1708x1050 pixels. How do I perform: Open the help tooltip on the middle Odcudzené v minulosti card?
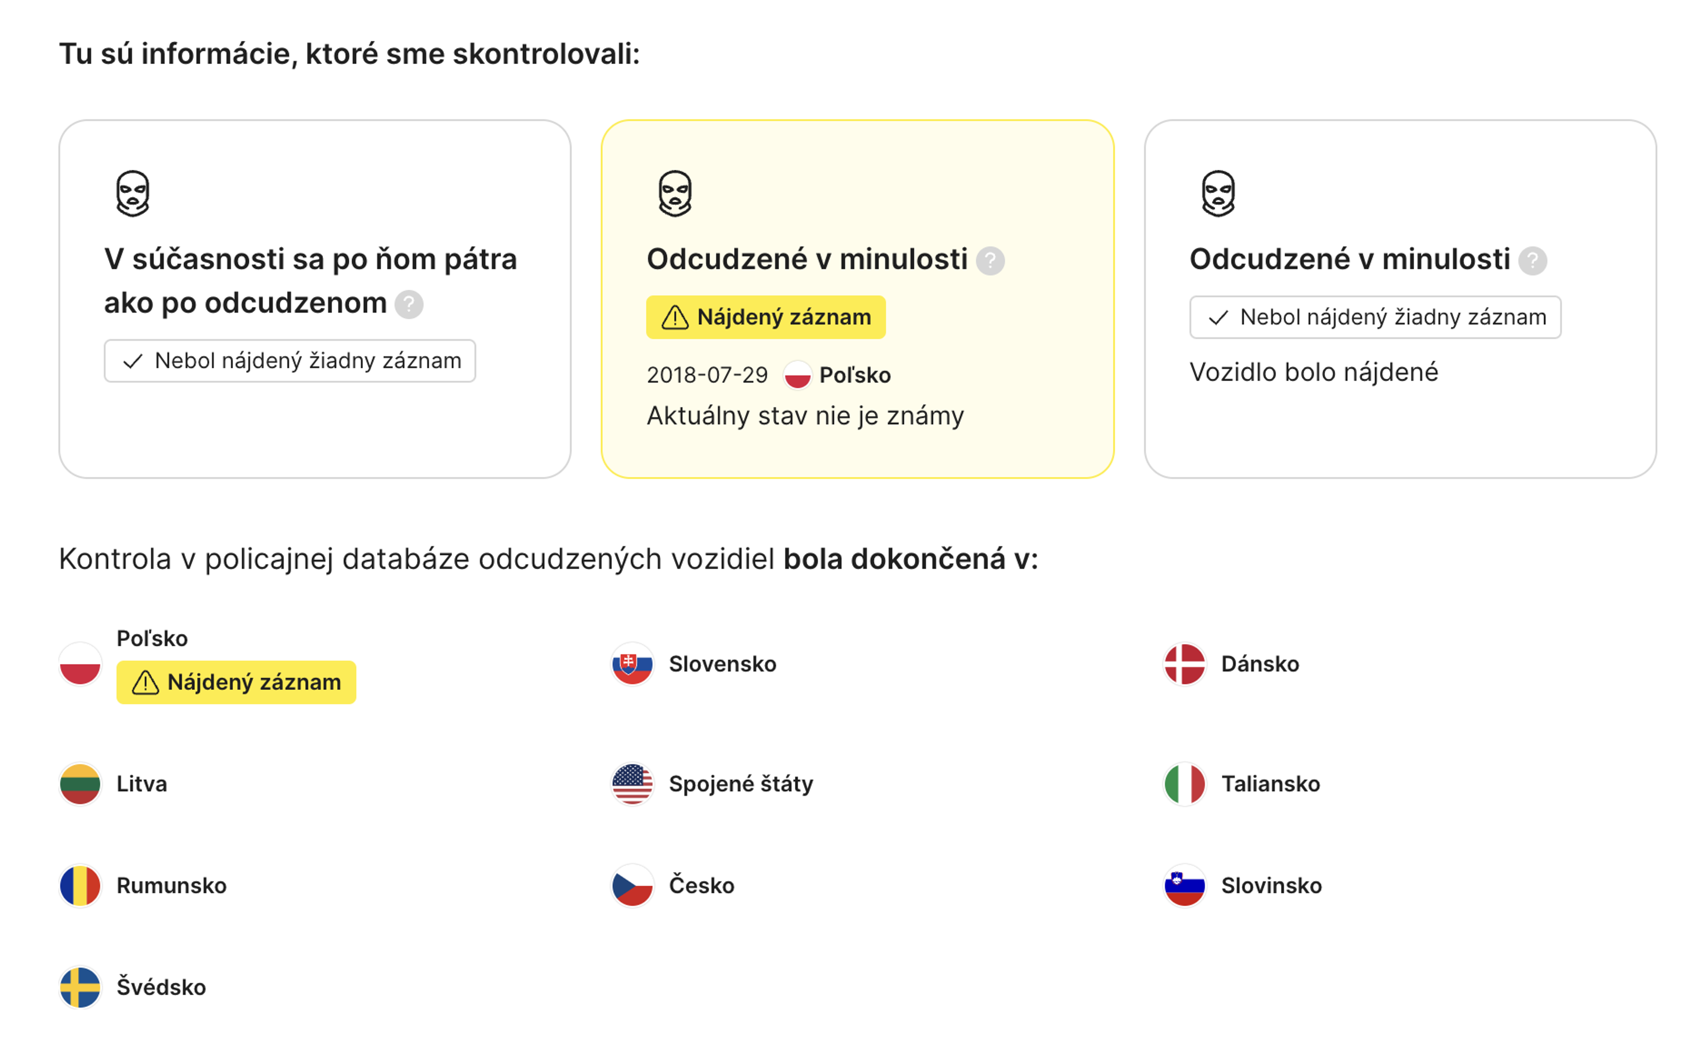[991, 261]
